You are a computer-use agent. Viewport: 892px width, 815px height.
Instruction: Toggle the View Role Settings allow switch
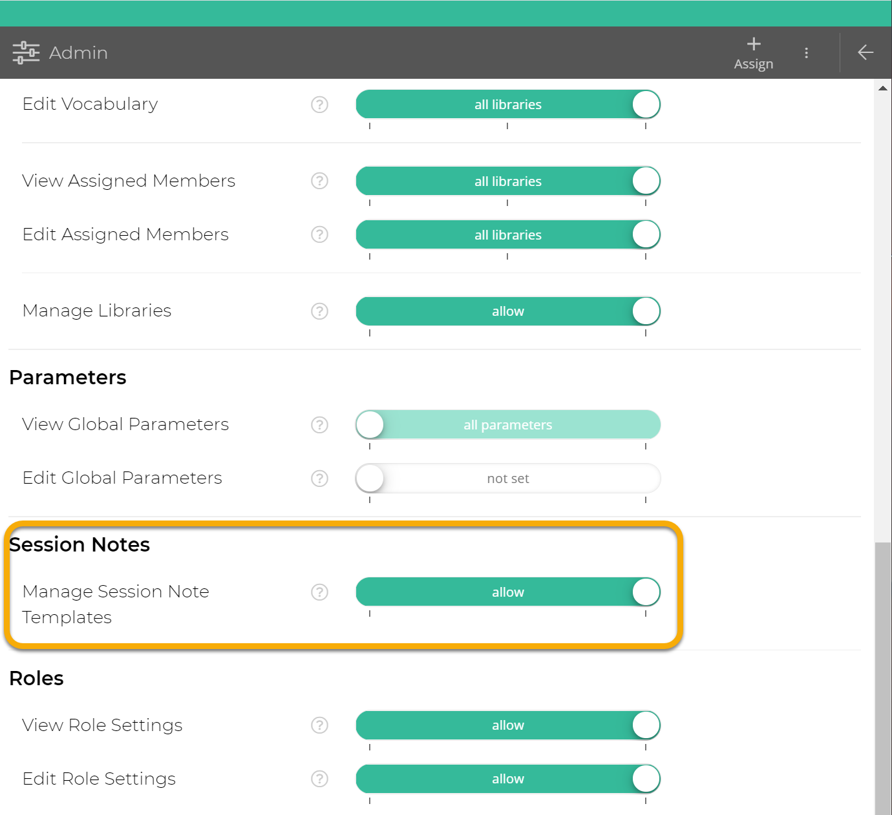645,725
